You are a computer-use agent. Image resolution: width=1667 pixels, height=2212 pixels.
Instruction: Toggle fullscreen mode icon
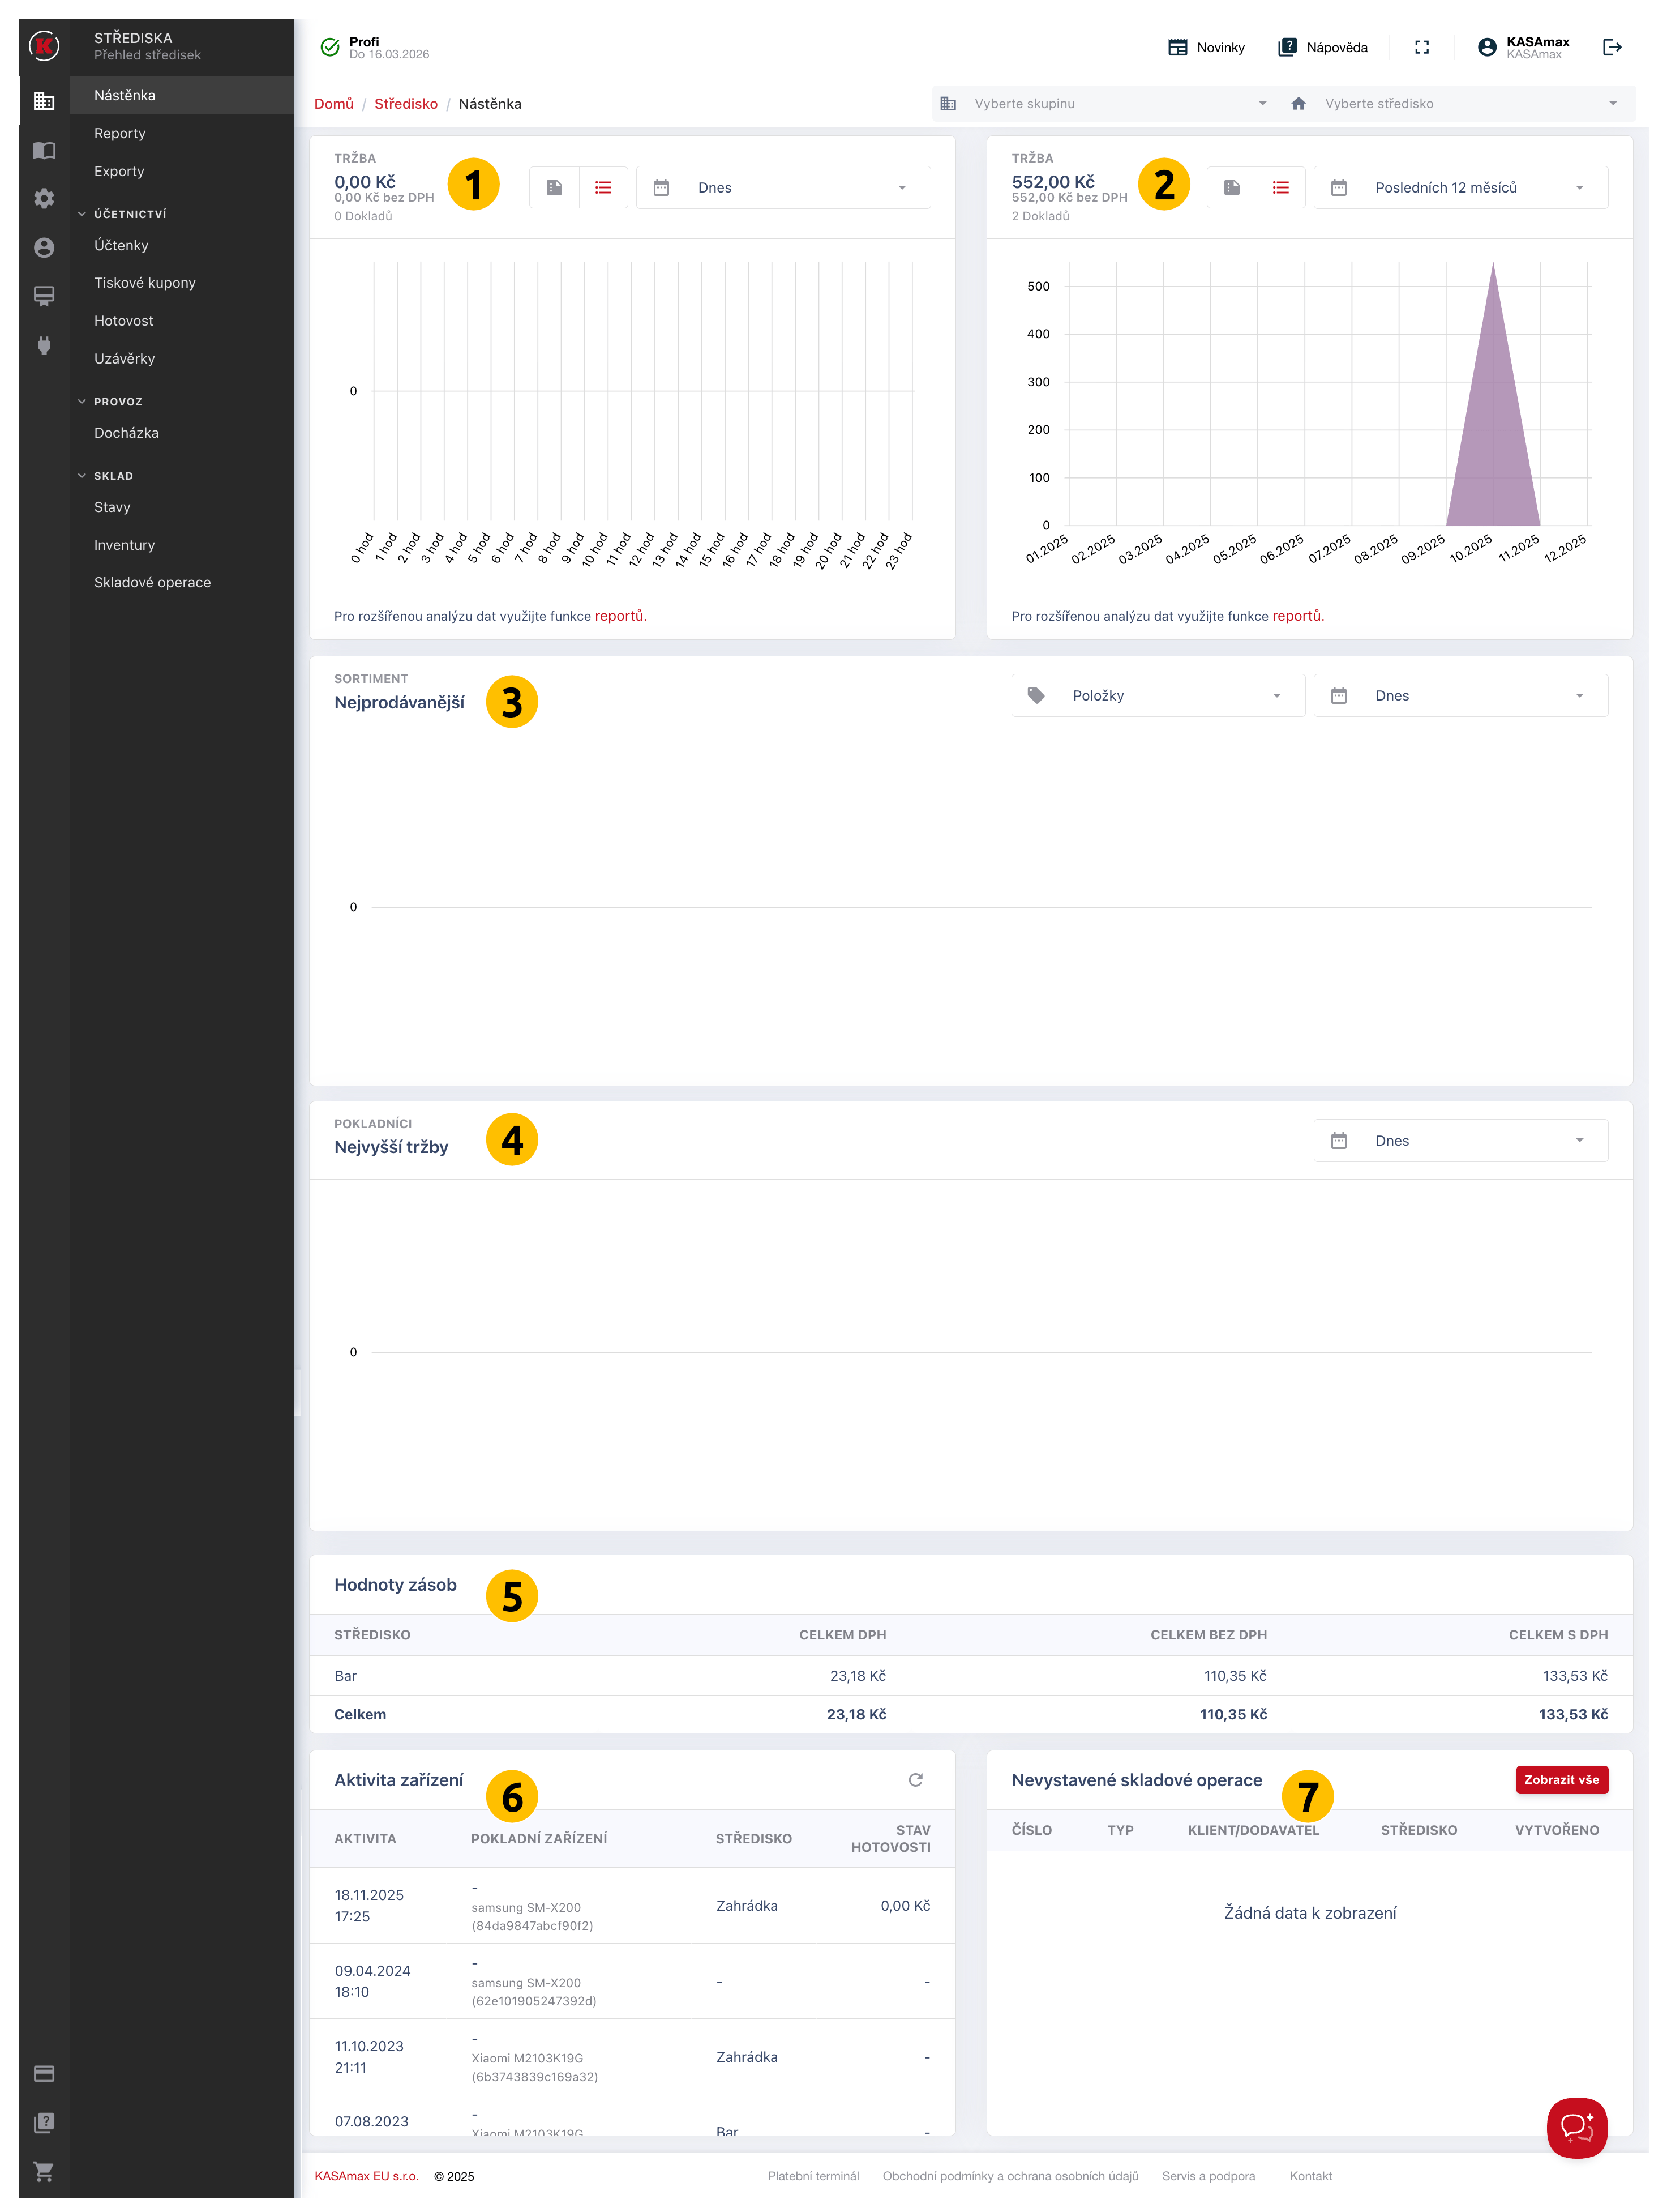(x=1421, y=47)
